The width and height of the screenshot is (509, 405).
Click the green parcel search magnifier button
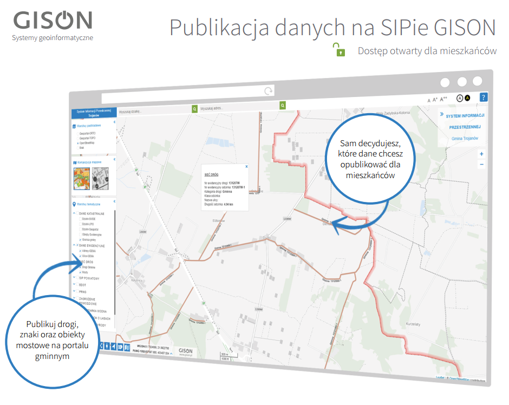click(x=195, y=109)
